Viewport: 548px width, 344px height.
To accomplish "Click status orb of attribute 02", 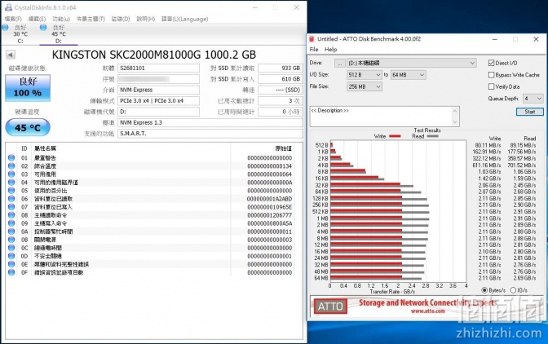I will (x=11, y=166).
